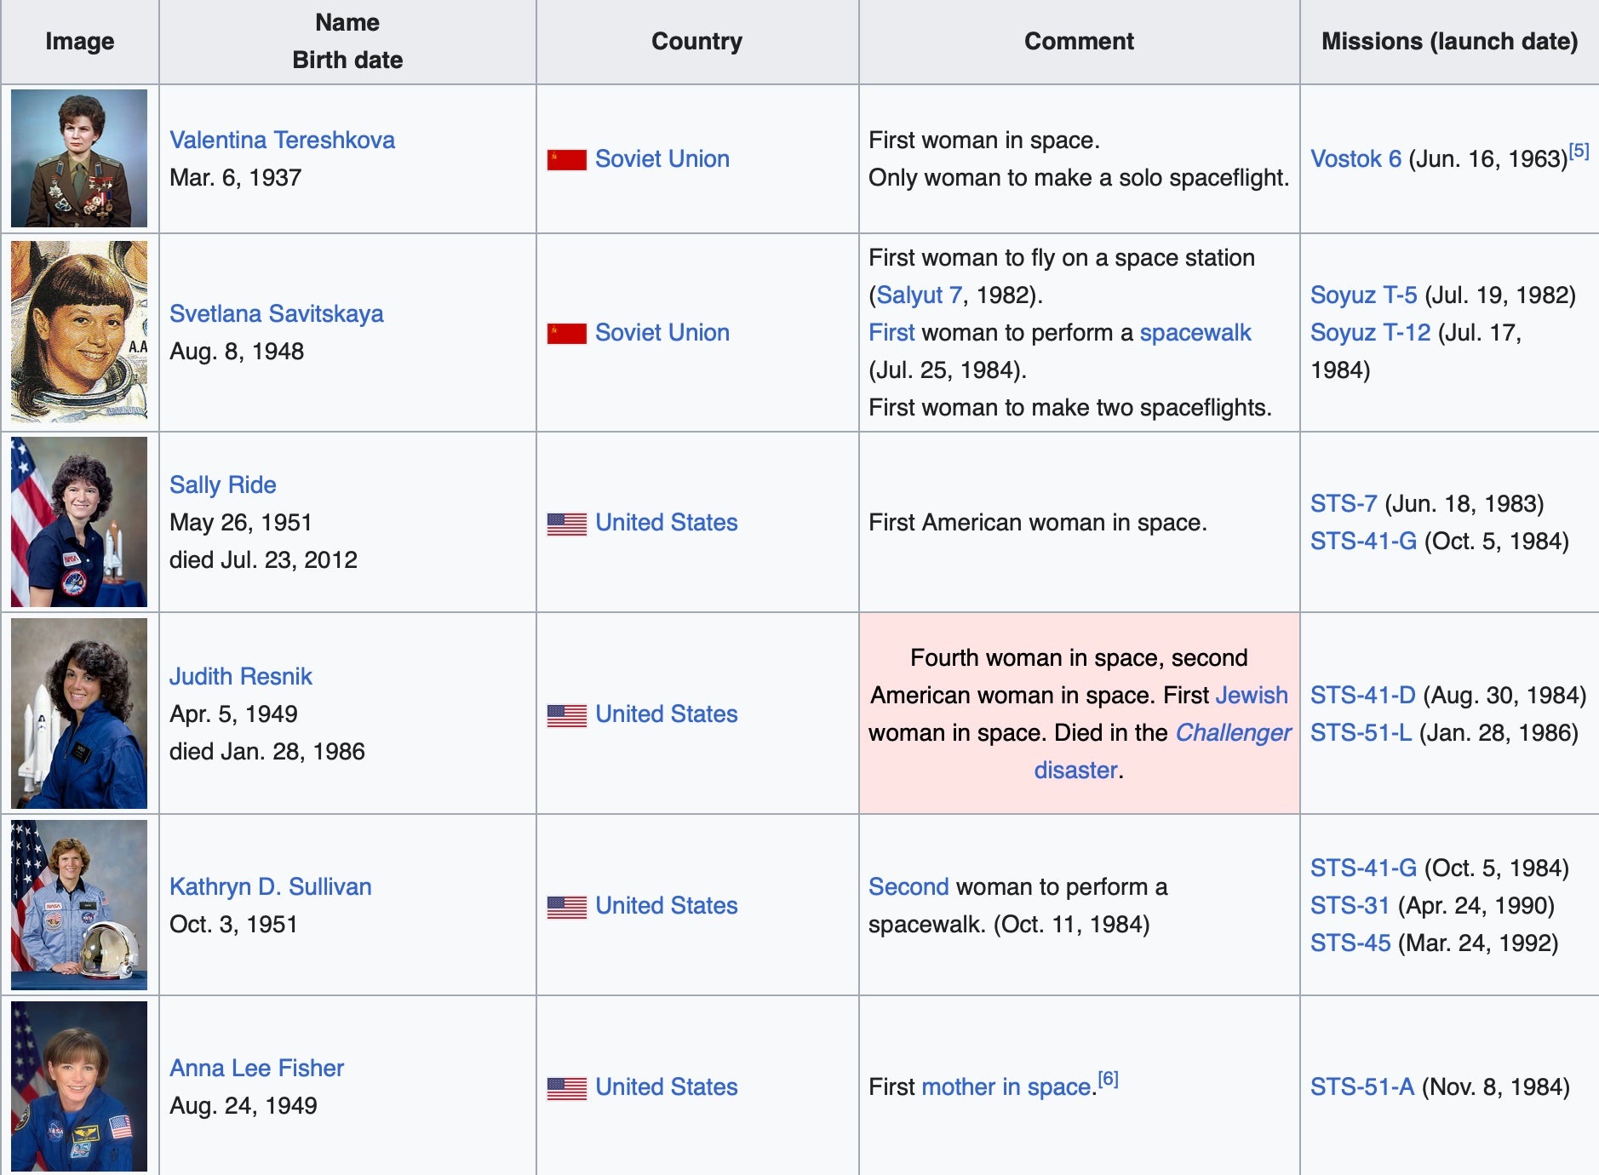
Task: Follow the 'mother in space' link
Action: (1006, 1086)
